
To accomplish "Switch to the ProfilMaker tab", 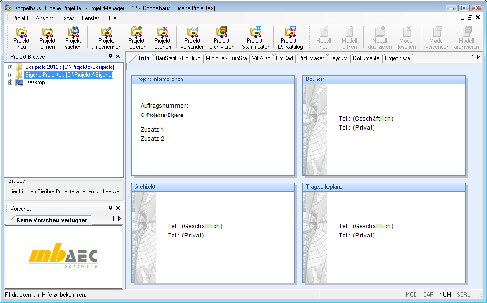I will click(311, 58).
